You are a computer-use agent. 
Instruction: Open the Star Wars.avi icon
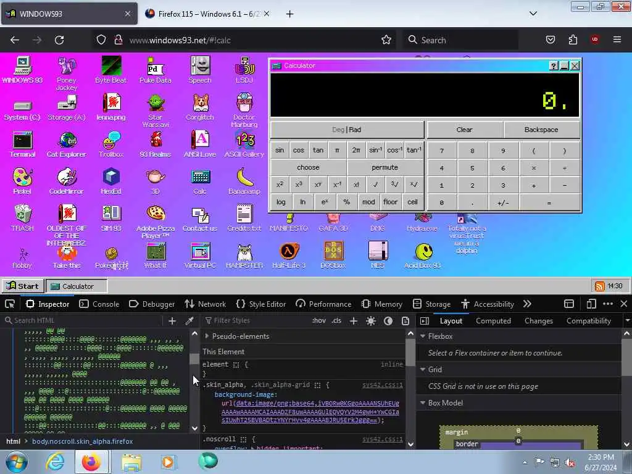(x=155, y=110)
